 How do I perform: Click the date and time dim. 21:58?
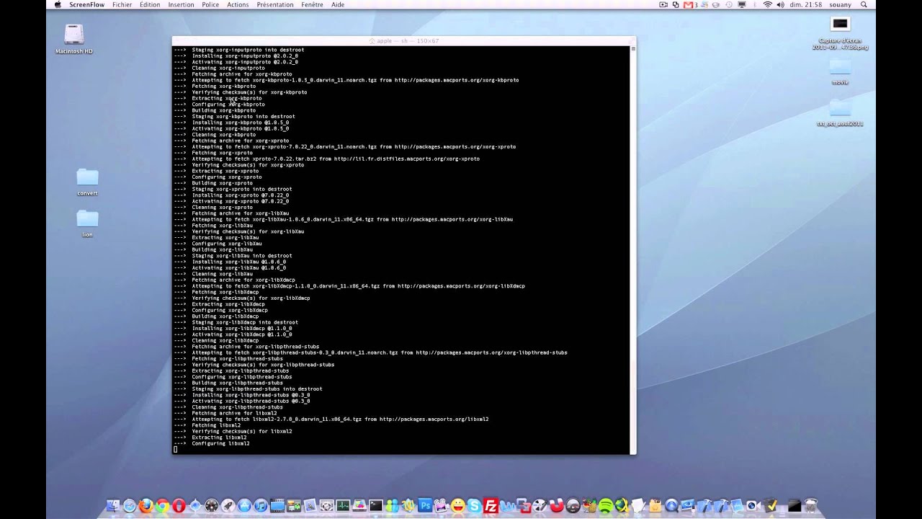pos(806,4)
